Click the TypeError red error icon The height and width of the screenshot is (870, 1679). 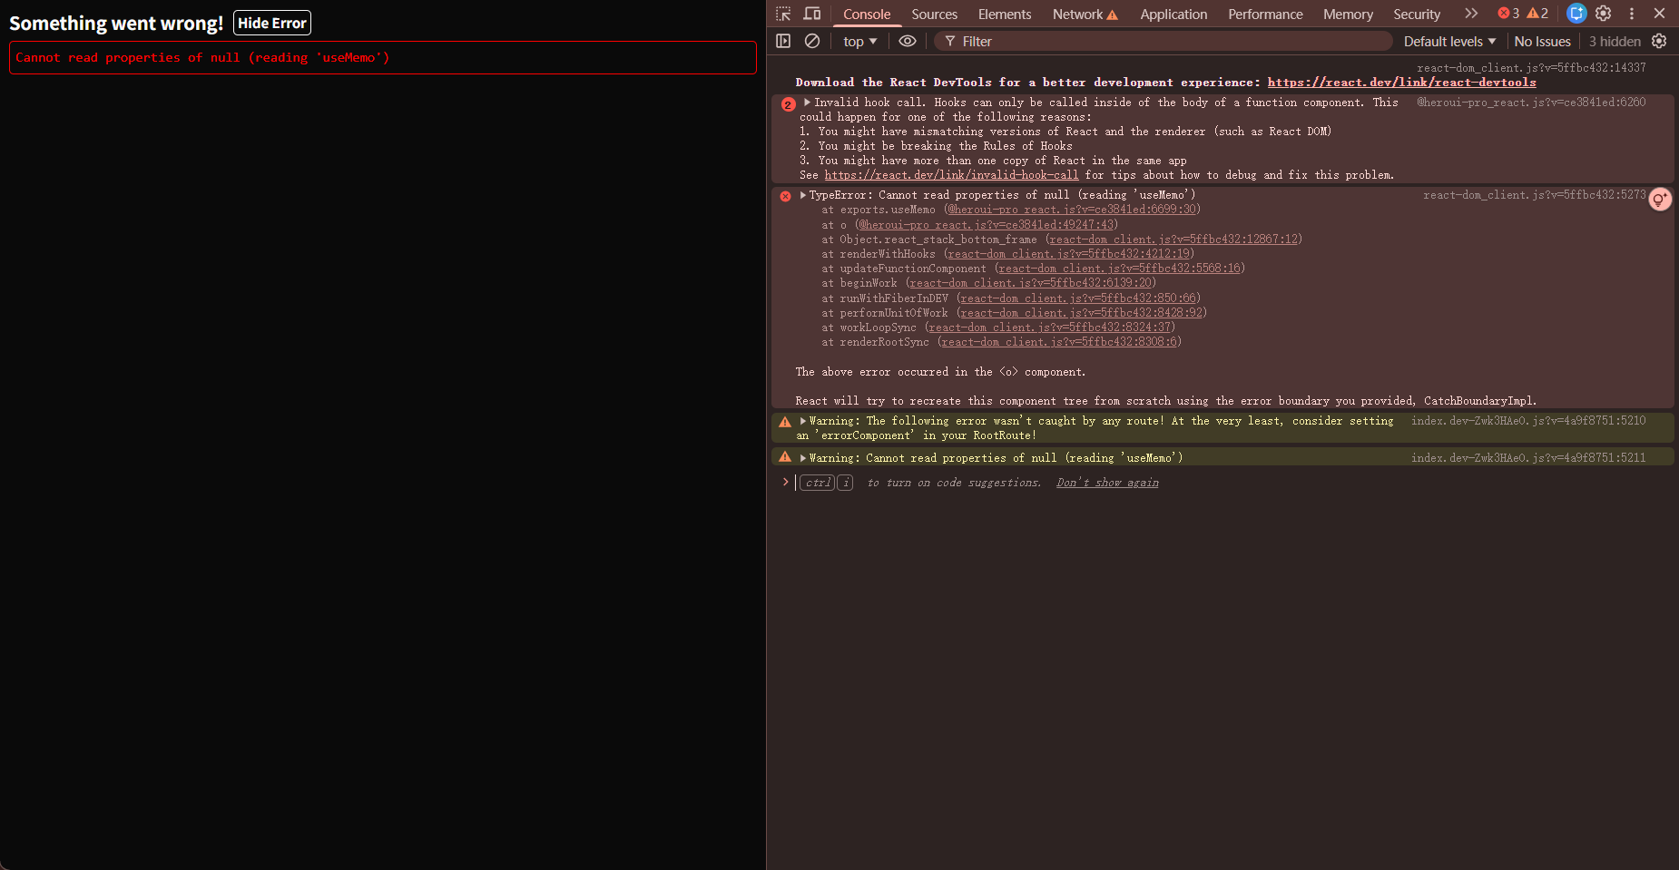point(785,196)
